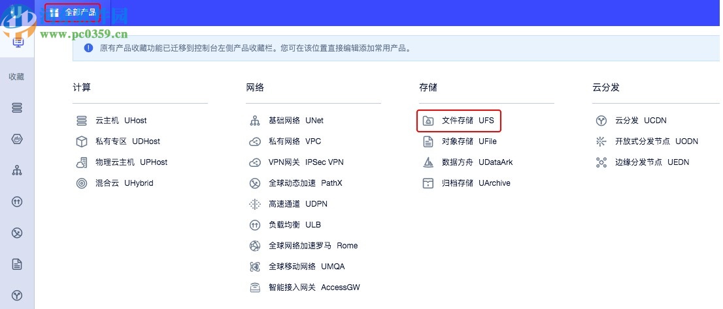The height and width of the screenshot is (309, 723).
Task: Click the UDPN dotted icon
Action: (x=255, y=204)
